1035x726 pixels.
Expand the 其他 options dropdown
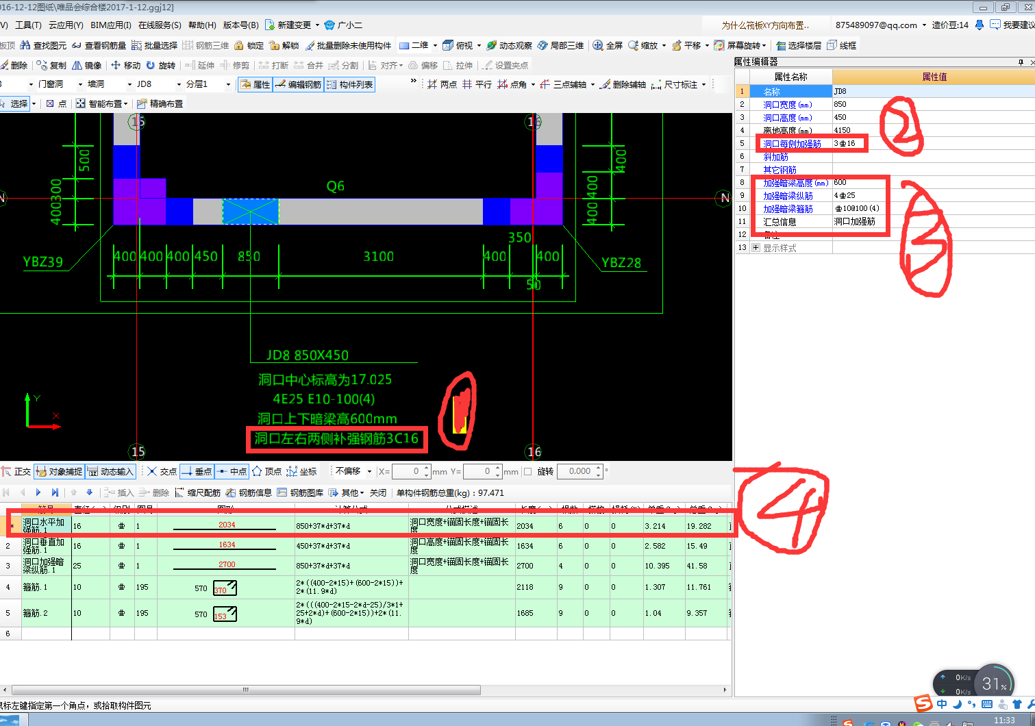click(346, 492)
